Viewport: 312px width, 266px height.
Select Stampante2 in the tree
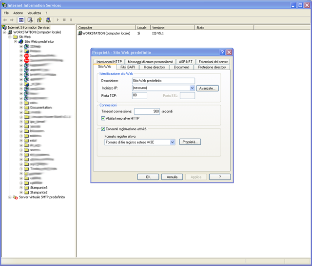click(x=39, y=193)
